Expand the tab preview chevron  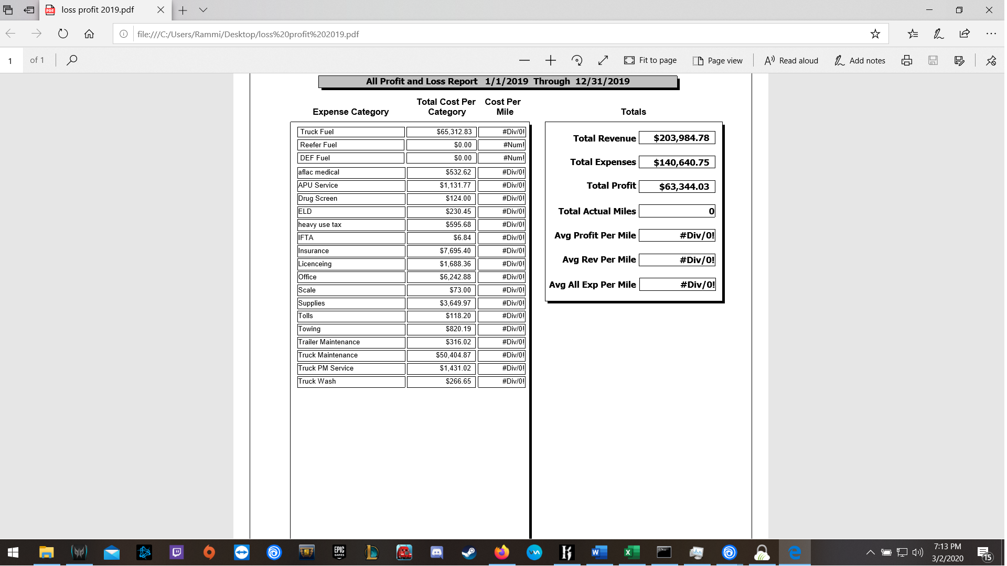coord(203,10)
